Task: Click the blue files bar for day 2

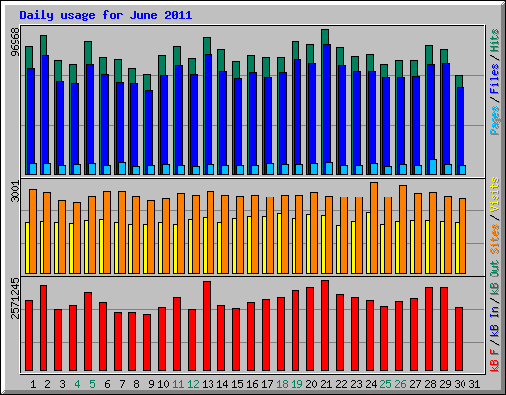Action: pos(45,115)
